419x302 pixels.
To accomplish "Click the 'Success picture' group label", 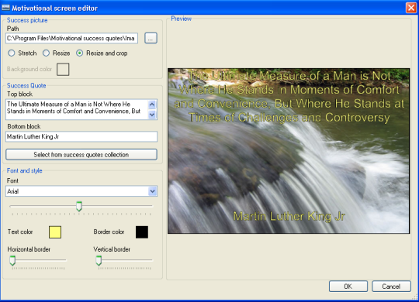I will (27, 20).
